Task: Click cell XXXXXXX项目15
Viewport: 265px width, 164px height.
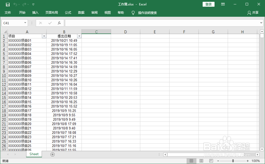Action: 27,102
